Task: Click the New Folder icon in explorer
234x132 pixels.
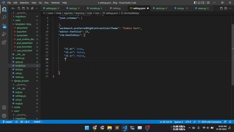Action: (x=23, y=8)
